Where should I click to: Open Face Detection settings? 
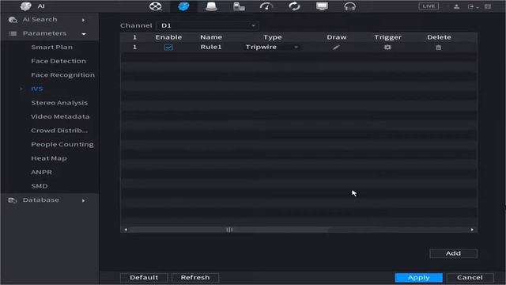point(59,61)
